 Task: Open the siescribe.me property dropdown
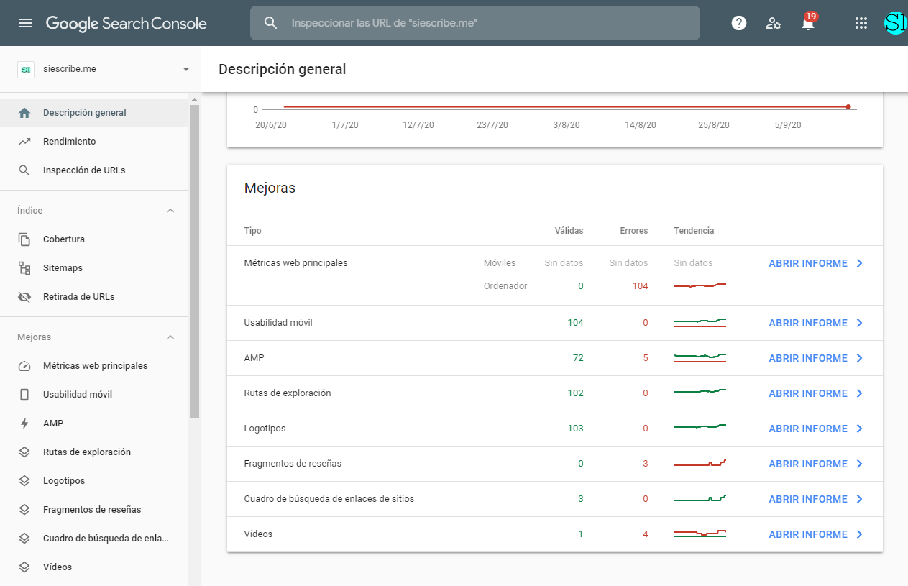pyautogui.click(x=186, y=69)
